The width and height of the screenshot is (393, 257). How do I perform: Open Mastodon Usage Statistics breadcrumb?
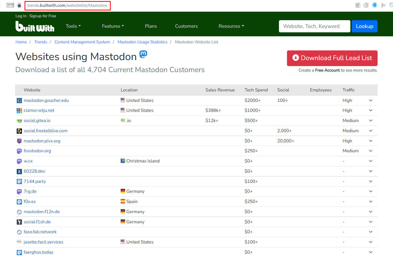[x=143, y=42]
